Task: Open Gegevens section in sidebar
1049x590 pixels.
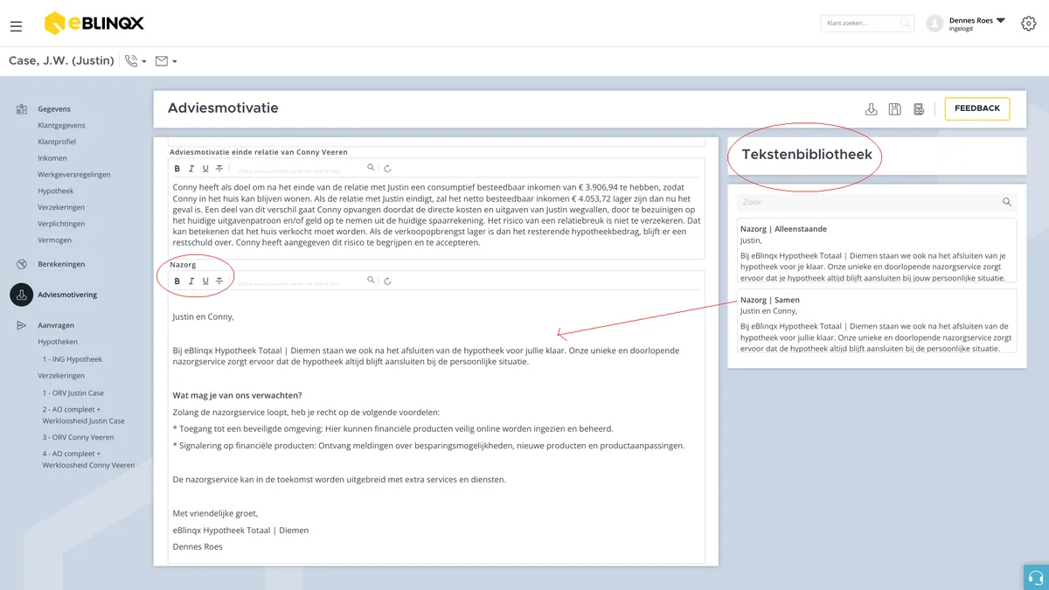Action: pos(54,109)
